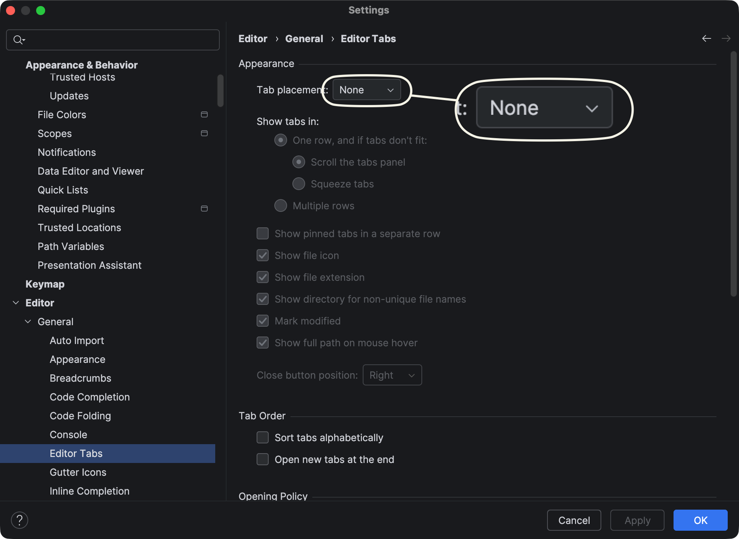Click the project-level icon beside Required Plugins
This screenshot has height=539, width=739.
click(x=204, y=209)
